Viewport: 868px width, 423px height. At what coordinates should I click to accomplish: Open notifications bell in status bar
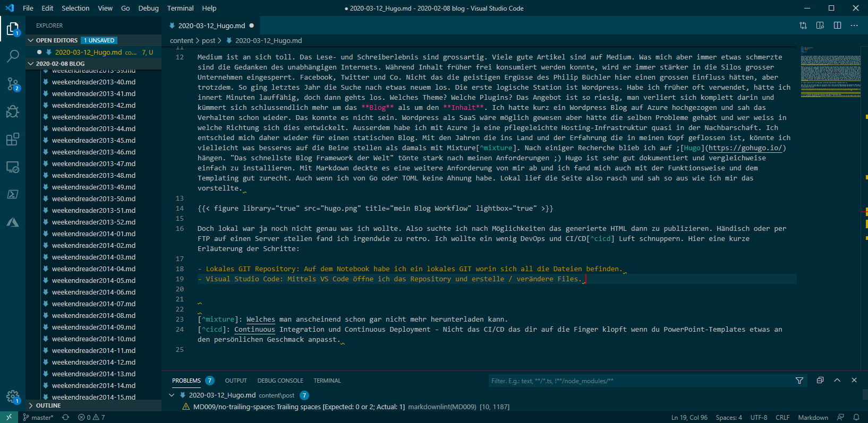coord(856,417)
